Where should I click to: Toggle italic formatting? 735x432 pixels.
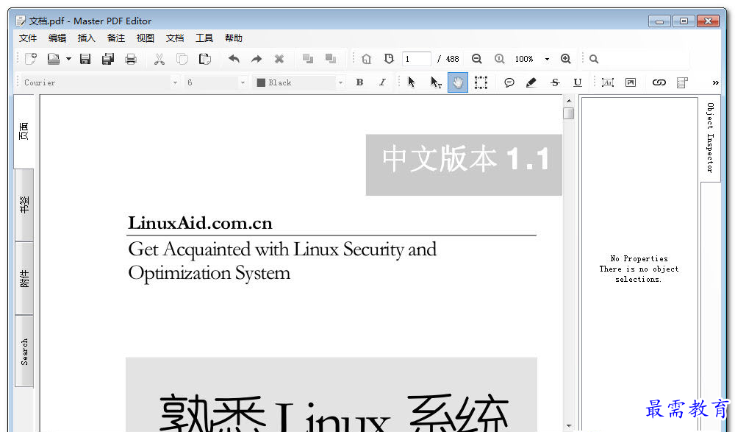382,82
